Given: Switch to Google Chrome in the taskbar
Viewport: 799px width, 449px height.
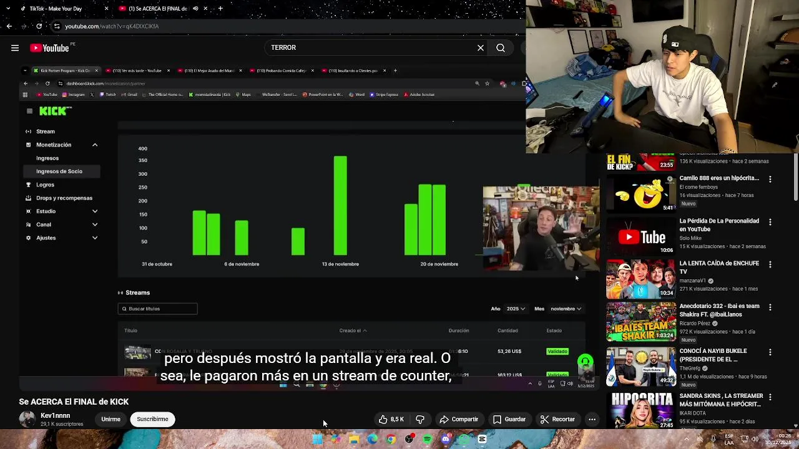Looking at the screenshot, I should coord(391,440).
